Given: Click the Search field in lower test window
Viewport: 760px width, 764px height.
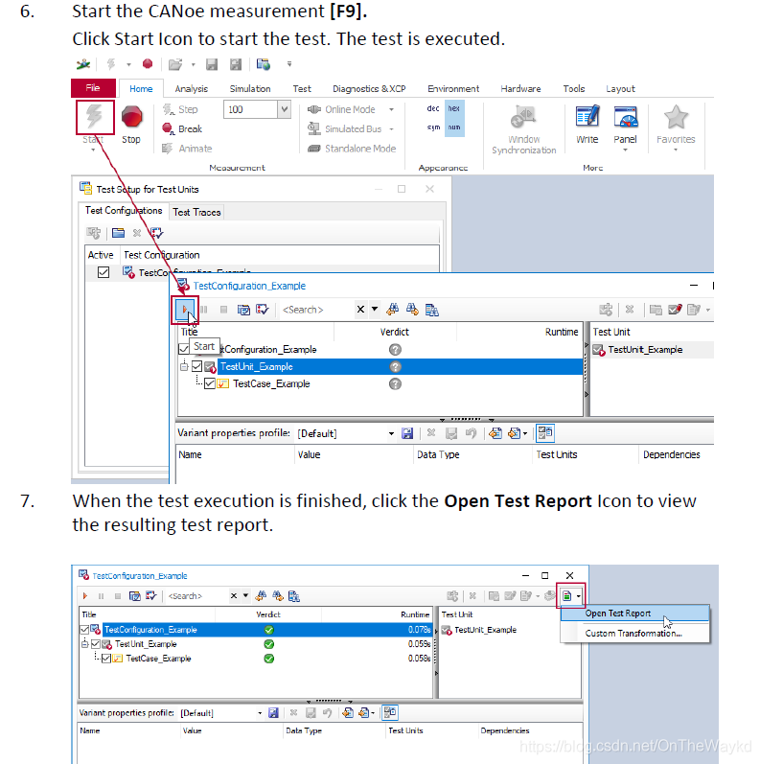Looking at the screenshot, I should point(196,596).
